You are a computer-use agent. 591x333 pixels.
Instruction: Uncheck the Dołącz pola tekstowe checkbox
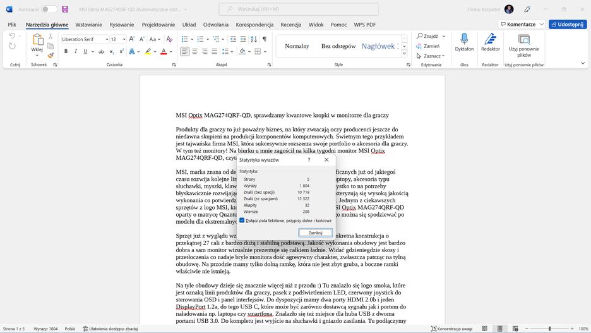[242, 221]
